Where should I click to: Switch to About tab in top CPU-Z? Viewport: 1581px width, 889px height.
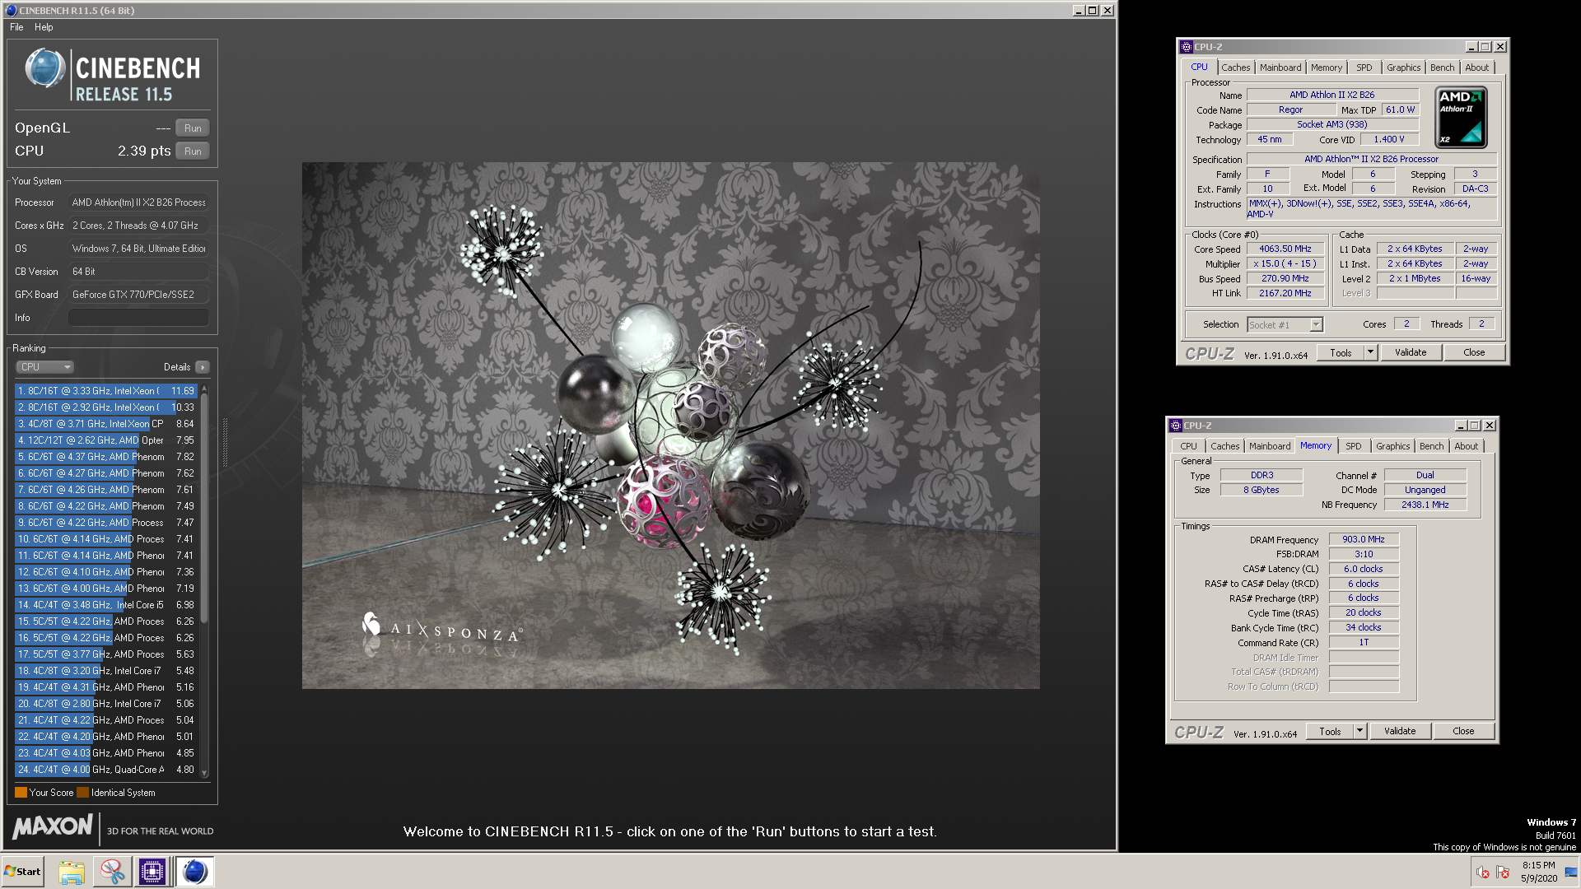(1476, 67)
